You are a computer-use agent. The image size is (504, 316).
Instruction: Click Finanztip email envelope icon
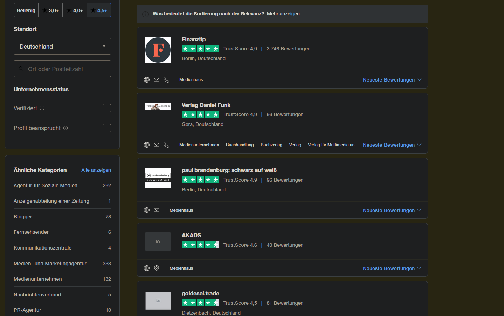tap(157, 80)
